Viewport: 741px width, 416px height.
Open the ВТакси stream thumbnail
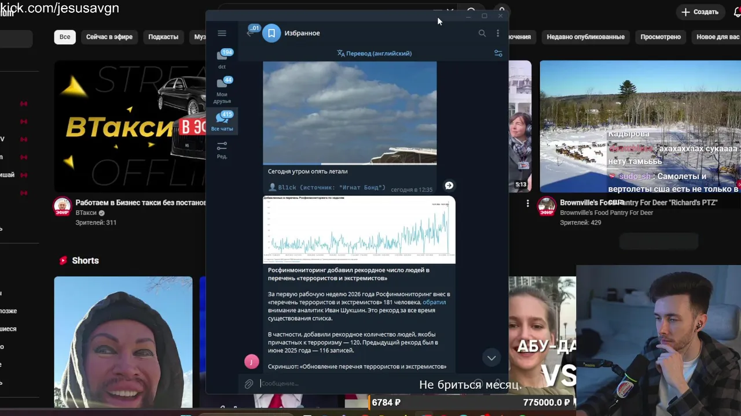(x=130, y=127)
